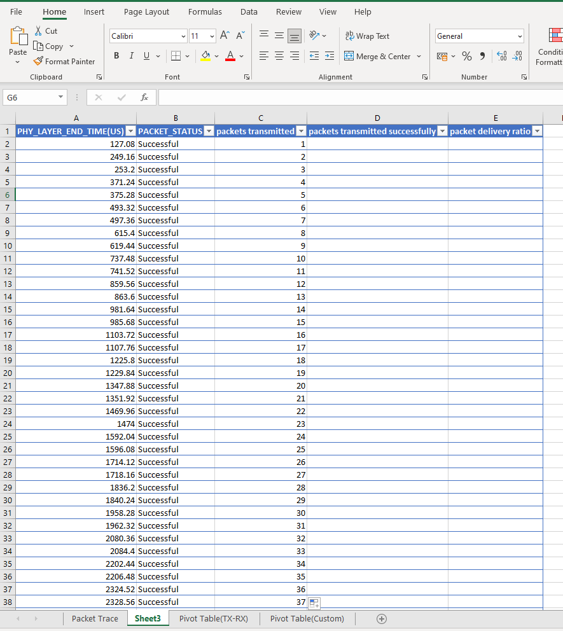Image resolution: width=563 pixels, height=631 pixels.
Task: Decrease font size with the smaller A icon
Action: [240, 36]
